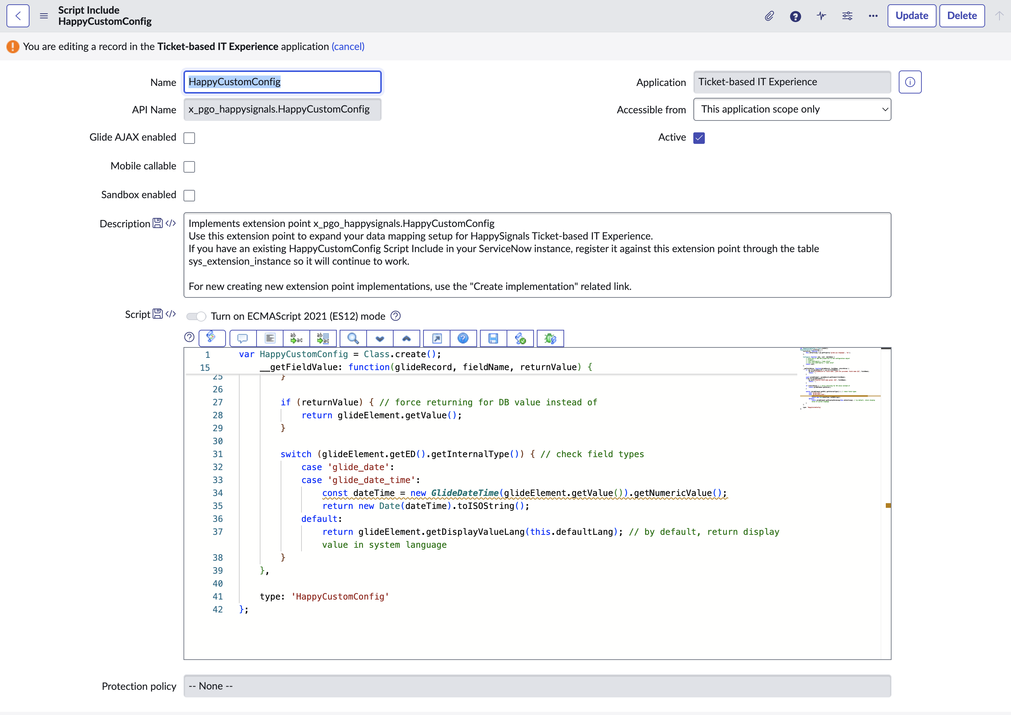Toggle full screen script editor
This screenshot has height=715, width=1011.
click(436, 338)
